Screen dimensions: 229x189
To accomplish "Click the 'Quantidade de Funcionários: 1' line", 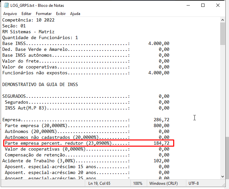I will pos(40,38).
